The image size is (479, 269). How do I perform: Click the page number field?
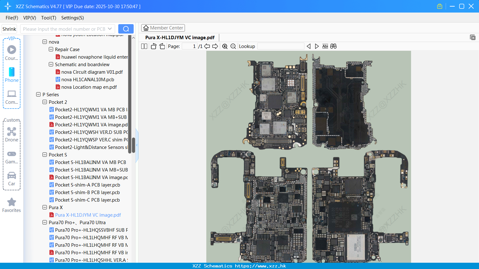[189, 46]
